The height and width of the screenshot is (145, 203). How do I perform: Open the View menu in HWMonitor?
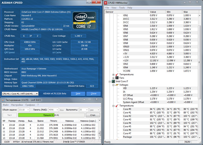114,8
